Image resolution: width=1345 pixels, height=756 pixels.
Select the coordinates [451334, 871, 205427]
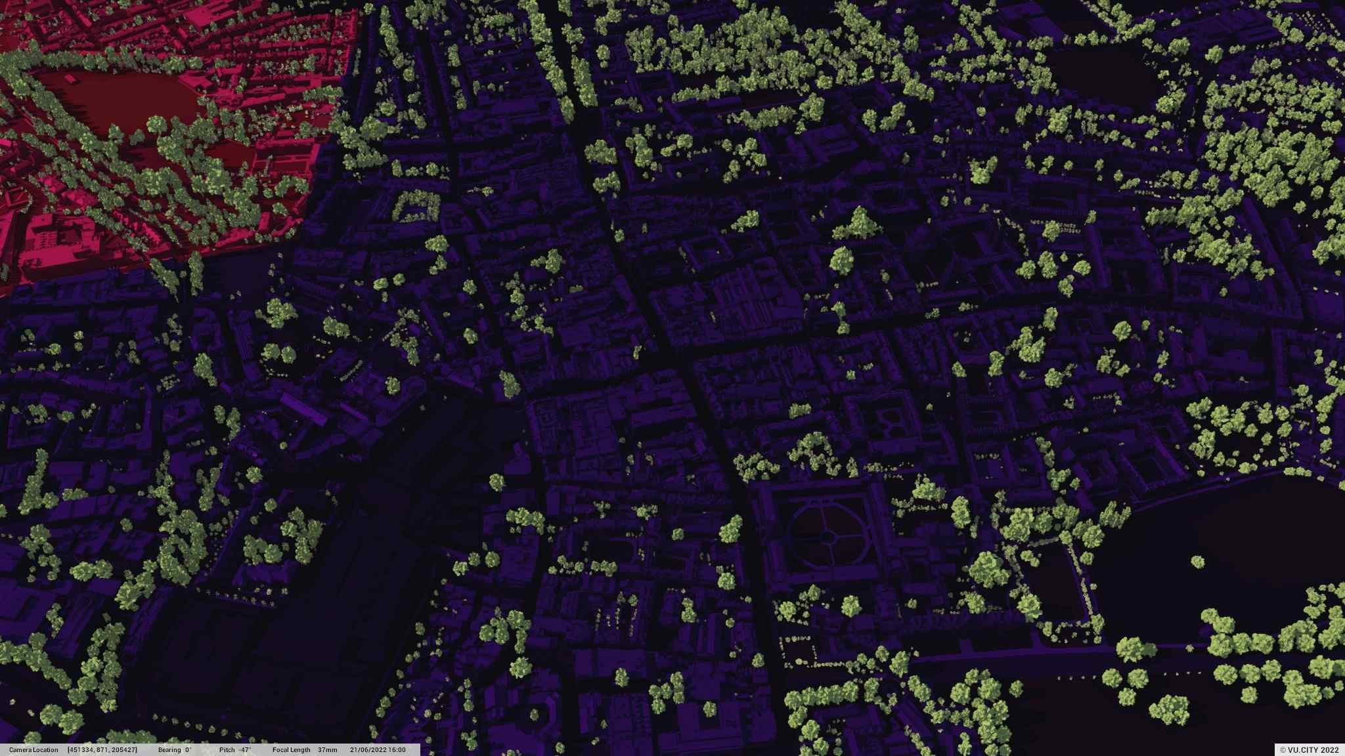click(x=102, y=749)
